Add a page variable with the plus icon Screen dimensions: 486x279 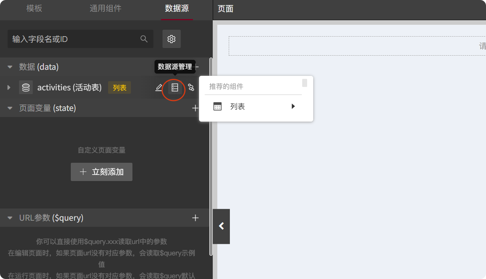click(195, 108)
